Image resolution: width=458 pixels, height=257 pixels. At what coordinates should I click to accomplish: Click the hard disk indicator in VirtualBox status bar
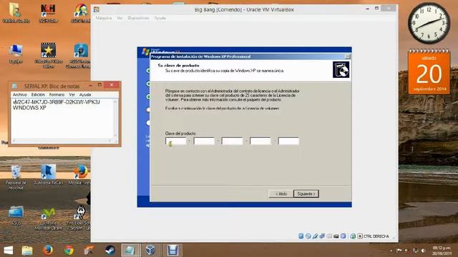point(301,236)
